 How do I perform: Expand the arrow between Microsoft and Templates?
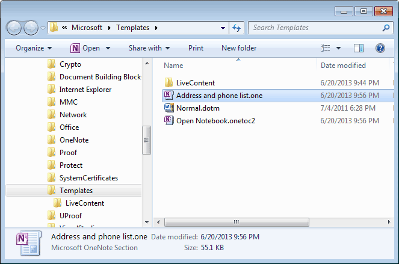click(110, 28)
